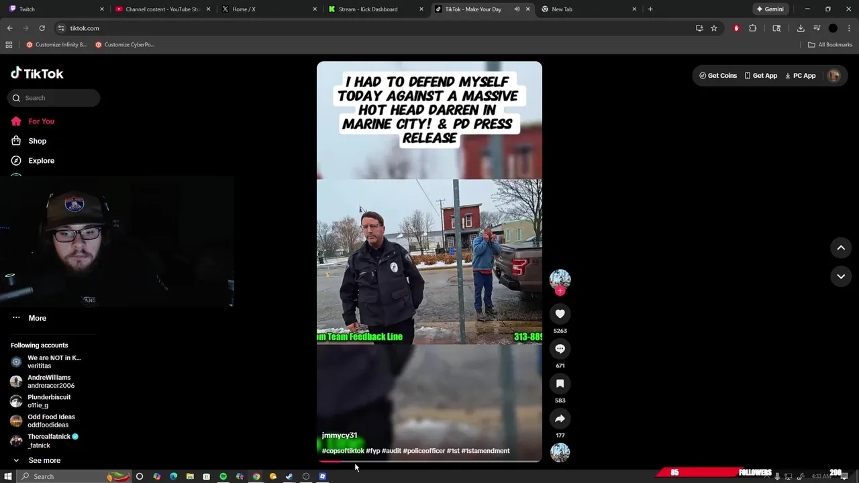Go to the next video with the down arrow

point(841,276)
